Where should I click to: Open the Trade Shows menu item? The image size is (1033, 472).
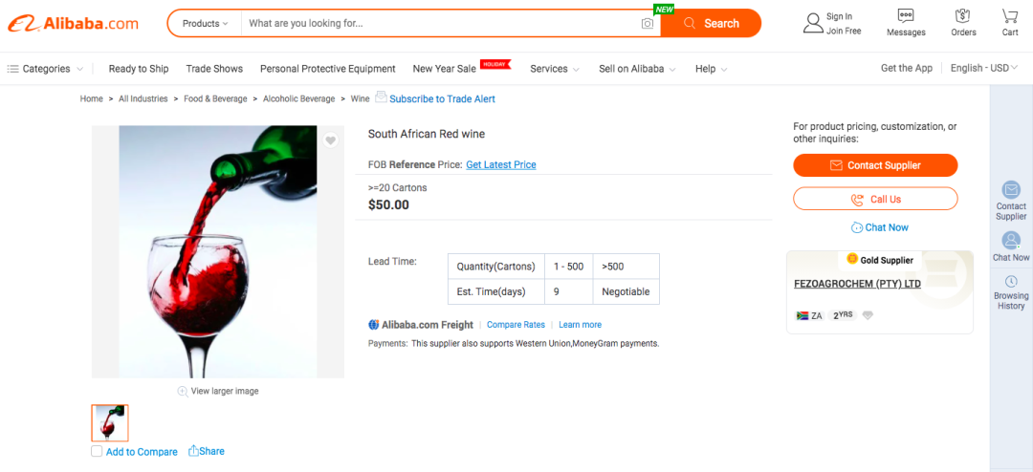[x=214, y=69]
